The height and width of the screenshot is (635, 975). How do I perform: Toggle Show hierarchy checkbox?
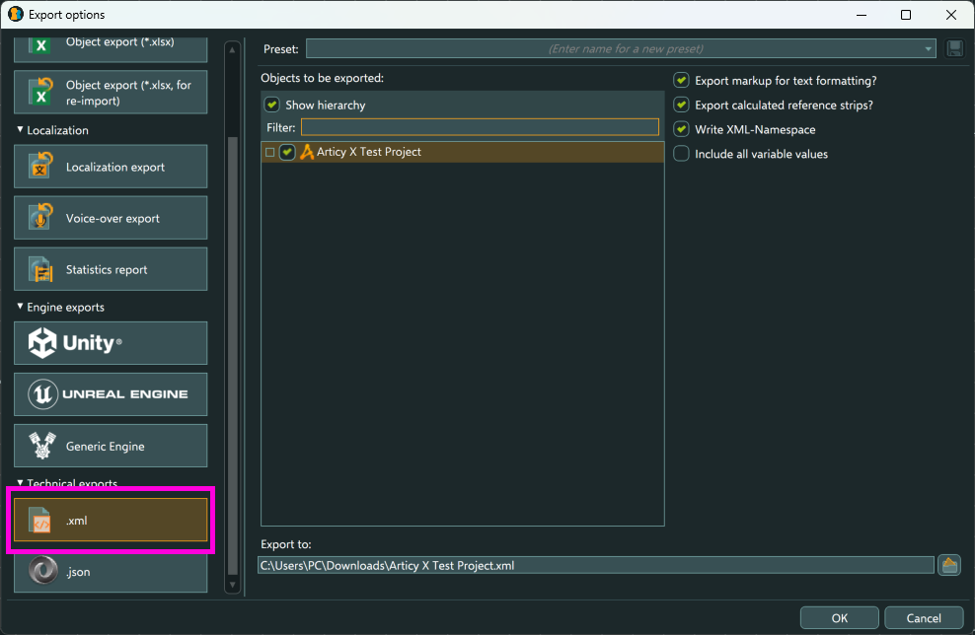271,105
